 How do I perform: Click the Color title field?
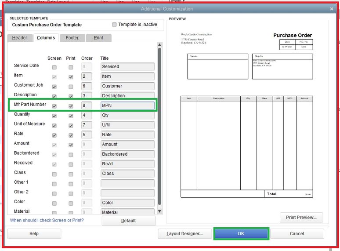pos(128,203)
